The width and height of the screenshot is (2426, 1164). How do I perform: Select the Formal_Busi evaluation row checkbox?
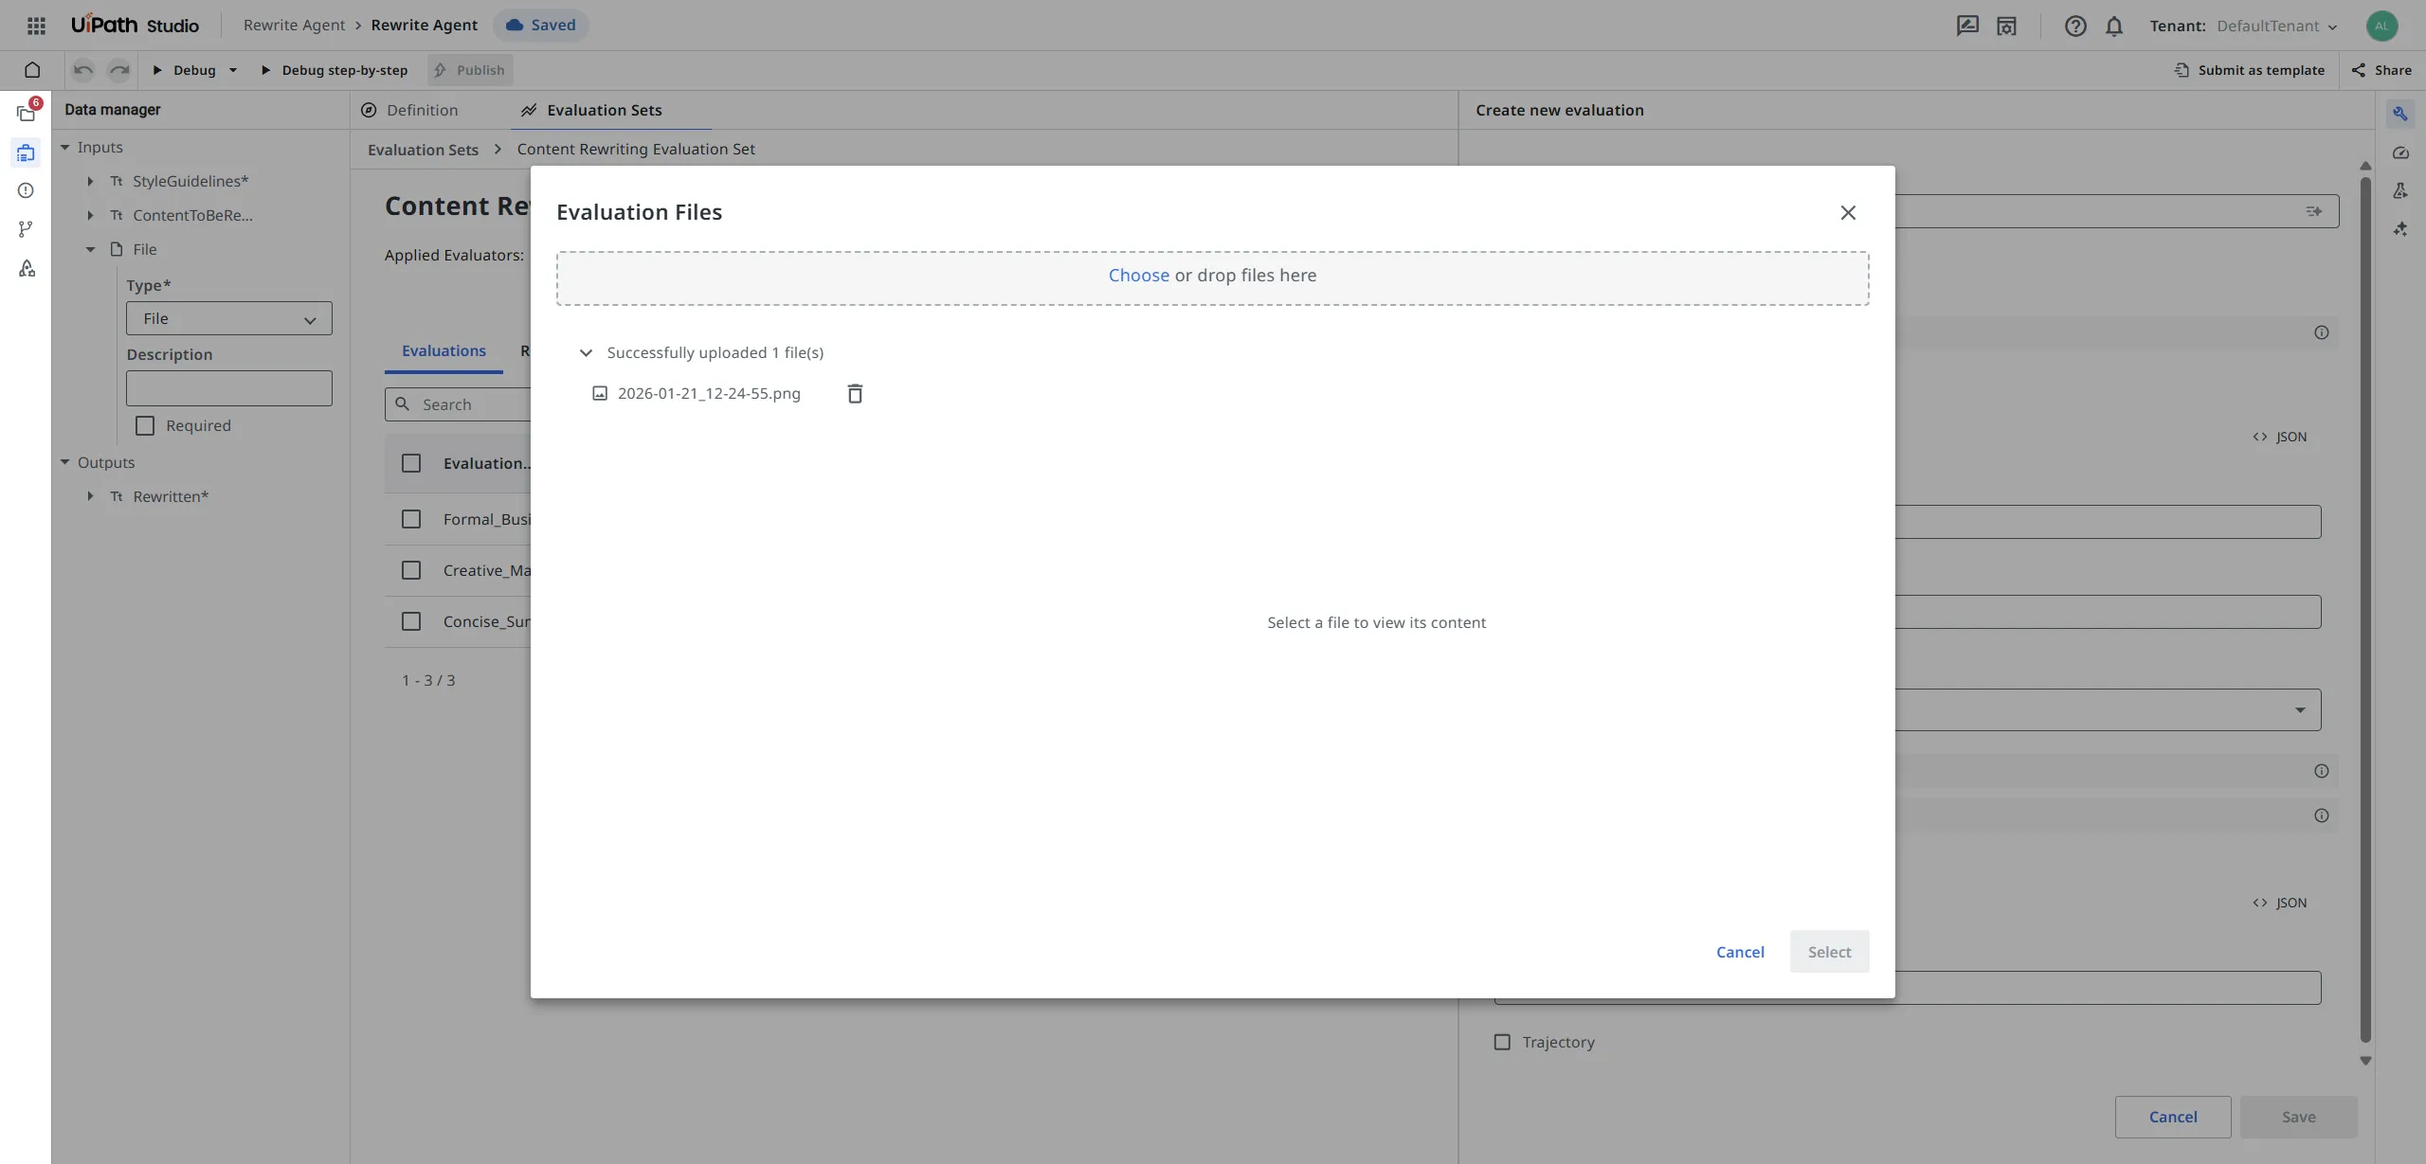pyautogui.click(x=411, y=519)
